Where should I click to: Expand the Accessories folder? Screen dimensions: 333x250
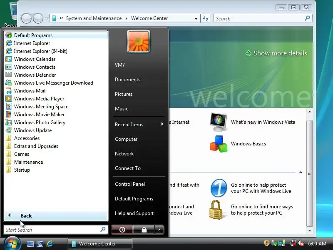[56, 138]
